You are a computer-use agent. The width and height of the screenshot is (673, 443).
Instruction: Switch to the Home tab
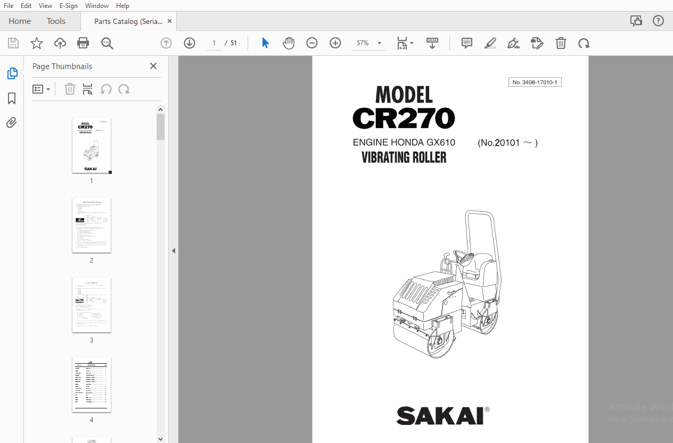click(20, 21)
